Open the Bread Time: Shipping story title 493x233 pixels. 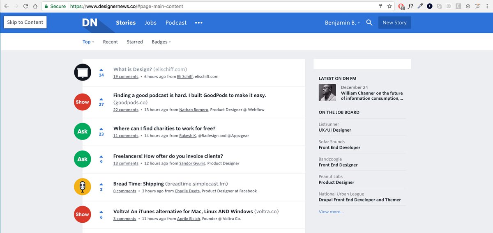tap(138, 184)
